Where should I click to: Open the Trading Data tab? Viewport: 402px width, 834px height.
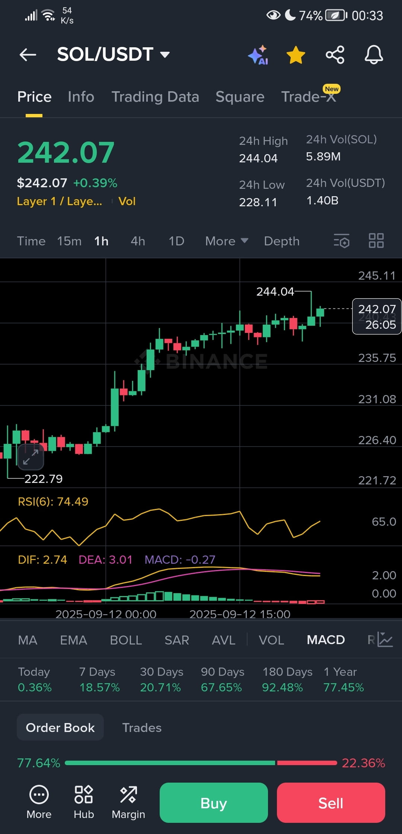(x=155, y=97)
